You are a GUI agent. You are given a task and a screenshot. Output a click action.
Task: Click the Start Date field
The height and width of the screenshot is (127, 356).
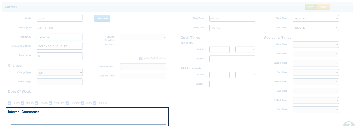coord(232,19)
